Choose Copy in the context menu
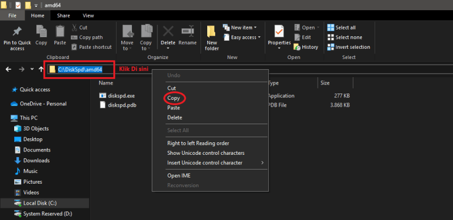 [174, 98]
